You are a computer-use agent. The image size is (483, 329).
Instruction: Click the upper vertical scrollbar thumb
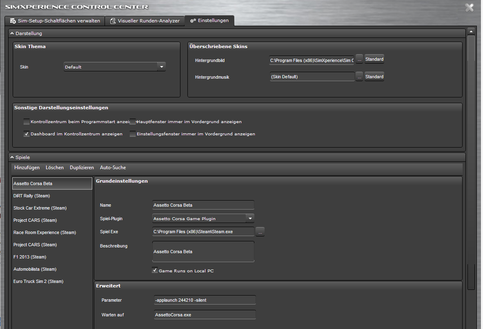click(471, 48)
